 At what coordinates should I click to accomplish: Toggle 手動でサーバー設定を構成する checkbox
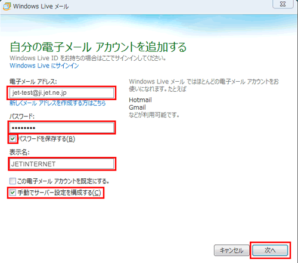pos(13,193)
